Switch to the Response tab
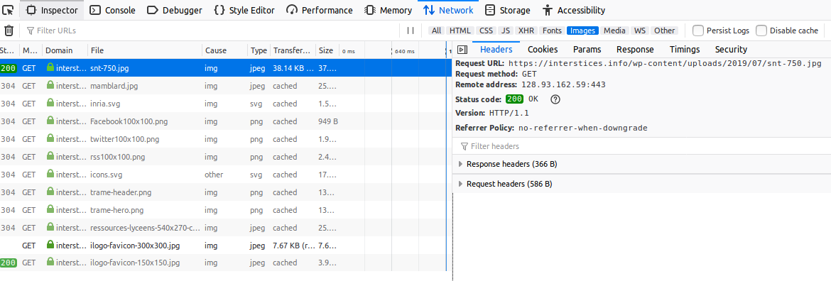This screenshot has height=281, width=831. [635, 50]
